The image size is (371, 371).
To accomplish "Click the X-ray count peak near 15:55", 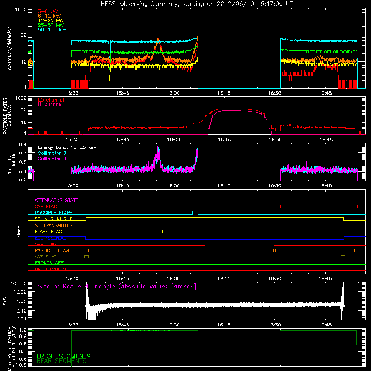I will pyautogui.click(x=158, y=41).
